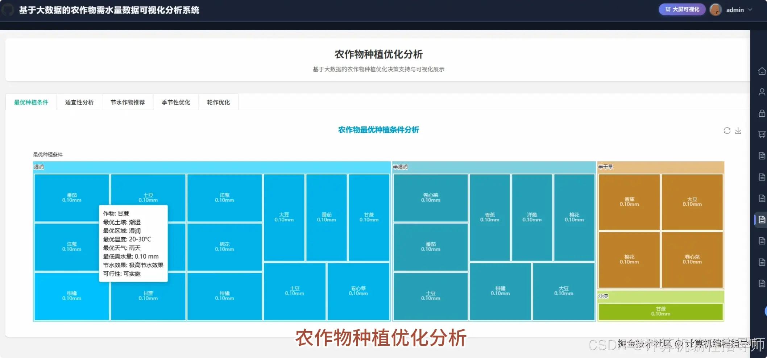Select the 棉花 block in 湿润 group
Viewport: 767px width, 358px height.
pyautogui.click(x=224, y=247)
